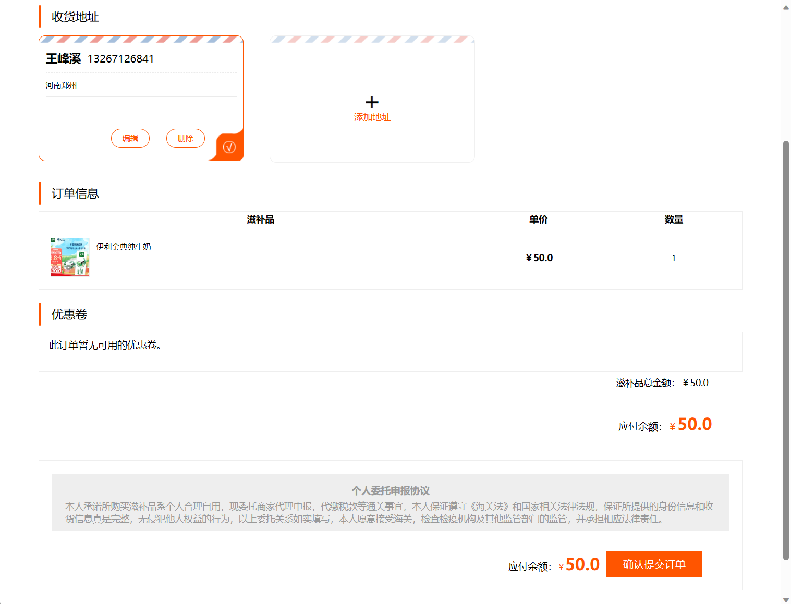The width and height of the screenshot is (791, 604).
Task: Click the 单价 column header
Action: [x=539, y=219]
